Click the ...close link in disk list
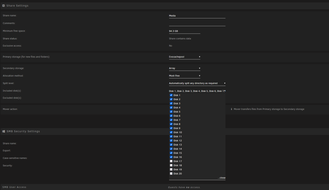Screen dimensions: 329x190 (x=221, y=178)
